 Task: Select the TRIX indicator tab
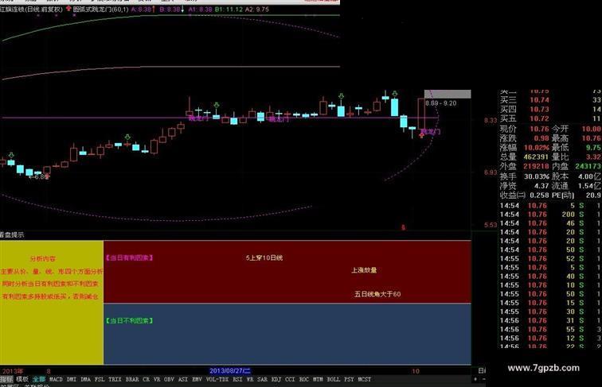coord(115,379)
